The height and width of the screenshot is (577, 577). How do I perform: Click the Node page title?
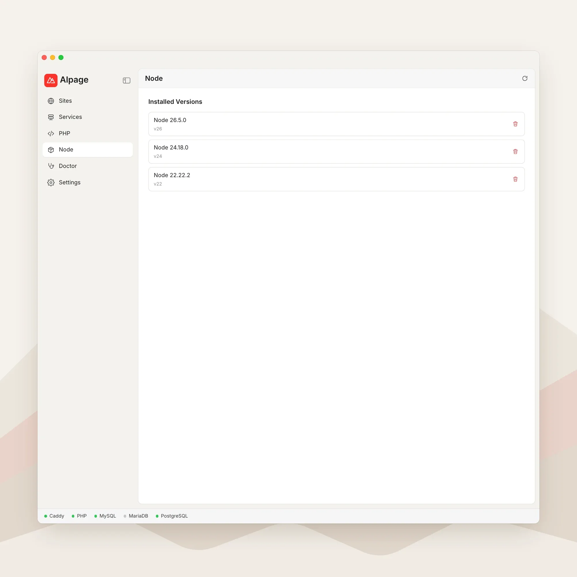(154, 78)
